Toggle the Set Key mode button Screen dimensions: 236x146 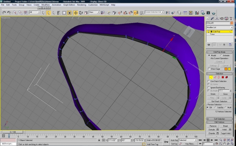pos(174,144)
